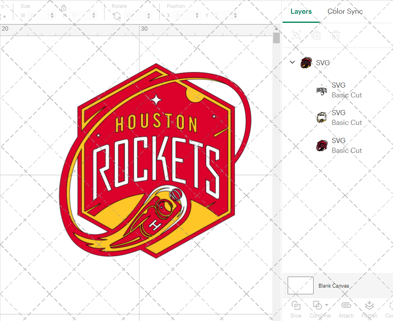The width and height of the screenshot is (393, 321).
Task: Select the top-level SVG group thumbnail
Action: 306,62
